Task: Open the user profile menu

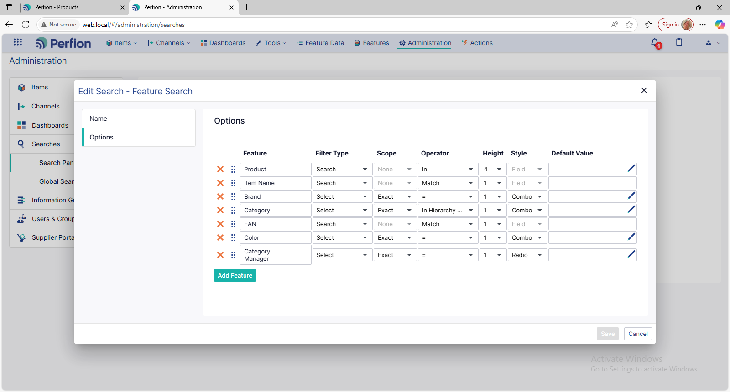Action: (713, 43)
